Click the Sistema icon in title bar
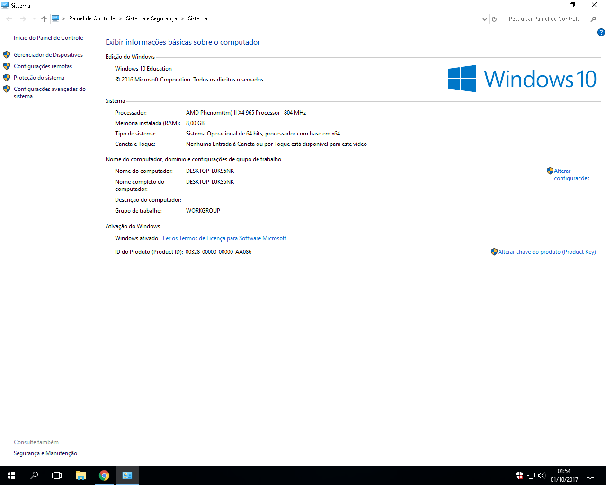This screenshot has width=606, height=485. [5, 5]
